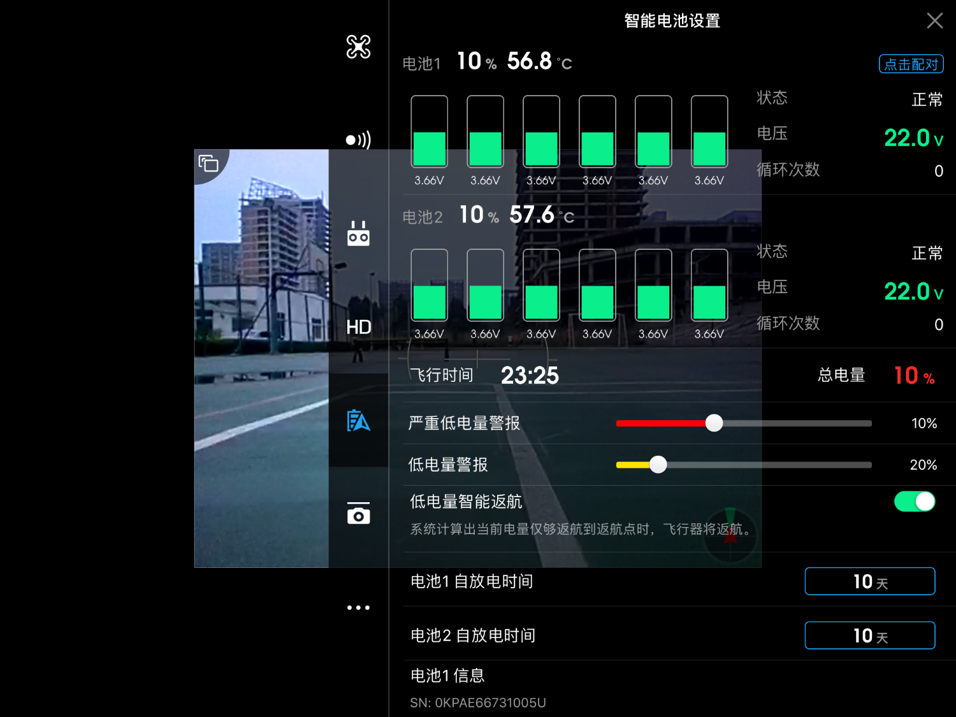956x717 pixels.
Task: Edit 电池1 自放电时间 days field
Action: [x=870, y=581]
